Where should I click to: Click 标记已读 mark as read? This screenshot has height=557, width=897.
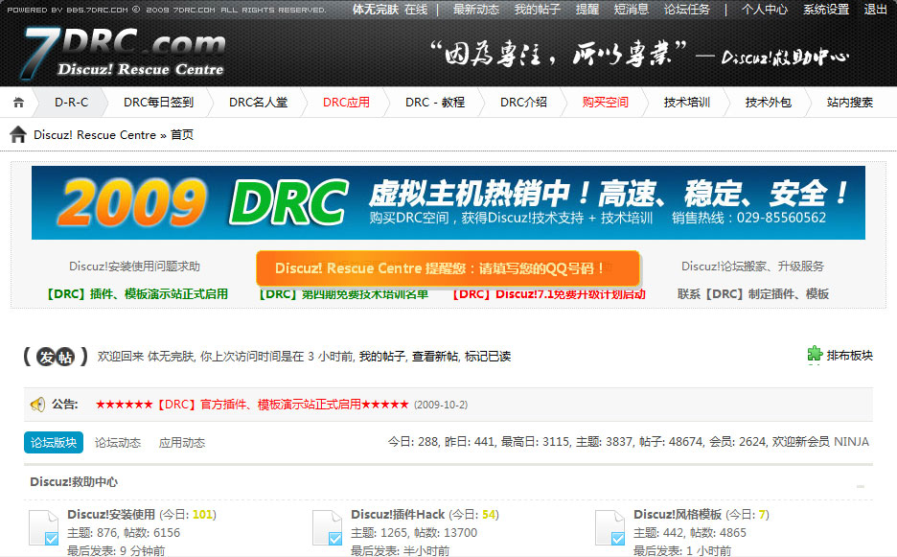click(x=488, y=357)
